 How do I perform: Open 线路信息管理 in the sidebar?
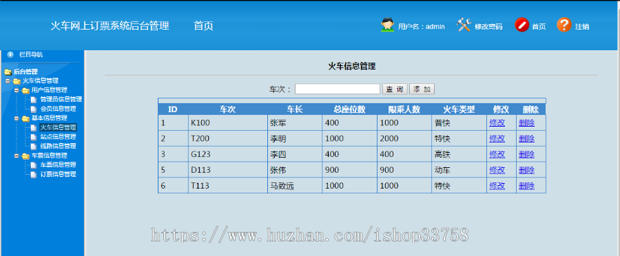[x=58, y=146]
